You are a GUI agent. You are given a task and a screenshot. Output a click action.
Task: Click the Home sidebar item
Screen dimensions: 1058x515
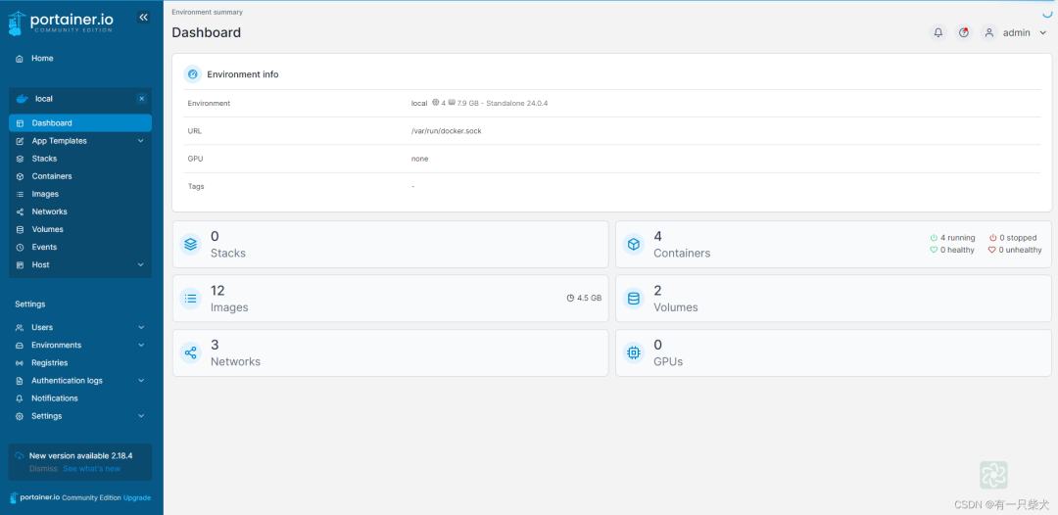[x=42, y=59]
